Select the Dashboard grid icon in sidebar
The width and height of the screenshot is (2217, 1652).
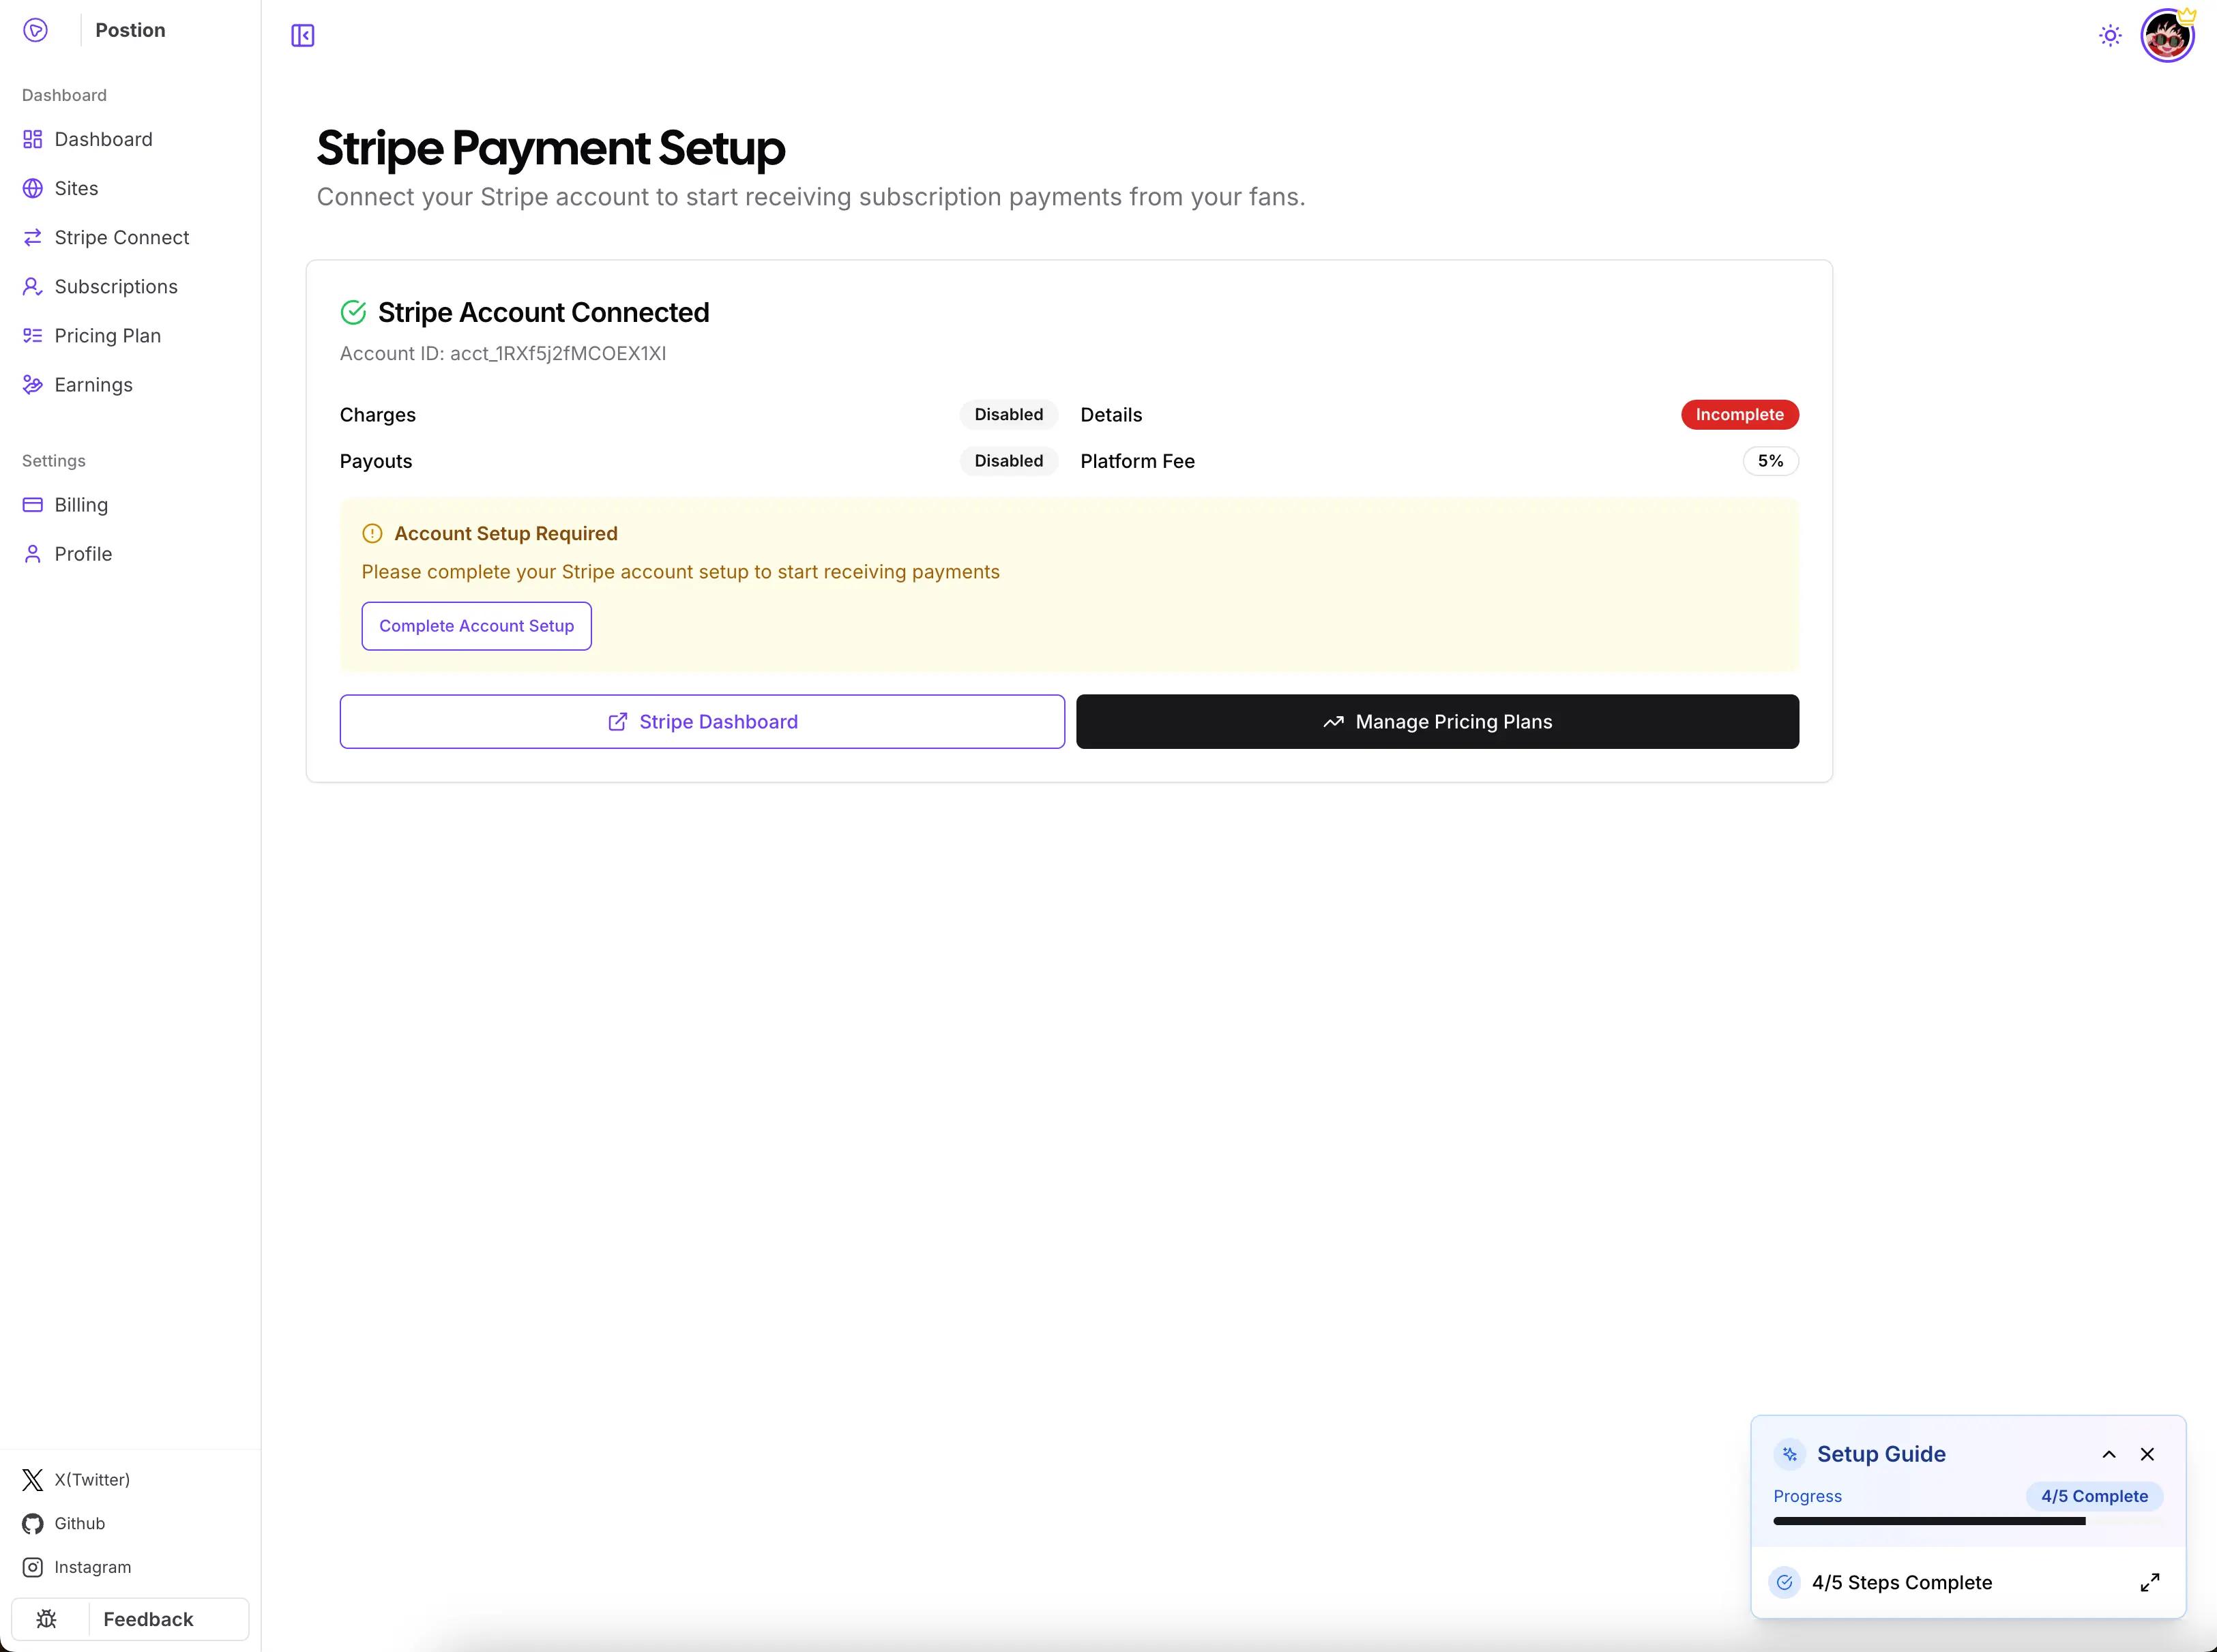(33, 139)
